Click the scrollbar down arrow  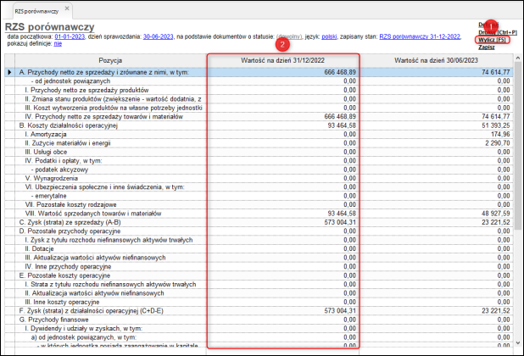518,343
